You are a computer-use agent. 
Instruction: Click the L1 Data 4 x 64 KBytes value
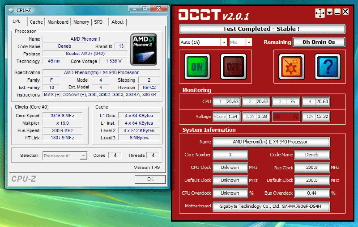click(139, 116)
